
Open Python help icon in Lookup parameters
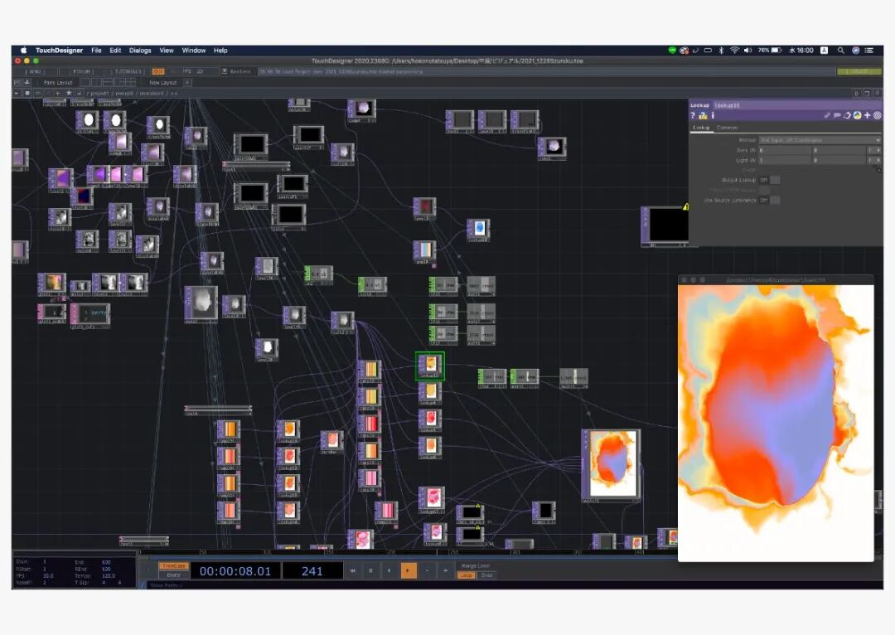[x=703, y=116]
